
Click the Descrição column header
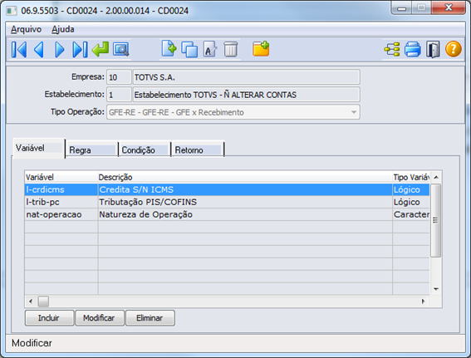245,177
